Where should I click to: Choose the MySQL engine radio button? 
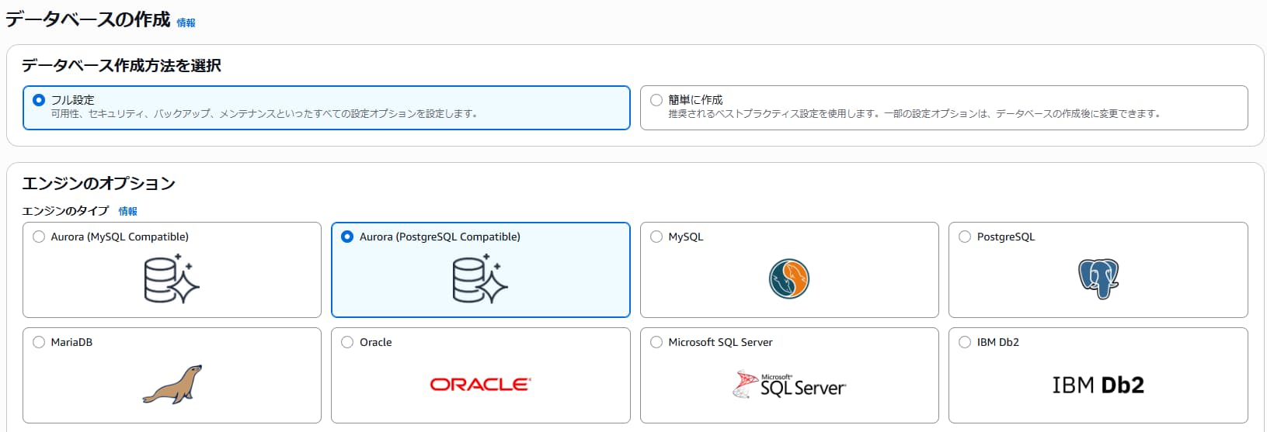tap(656, 237)
